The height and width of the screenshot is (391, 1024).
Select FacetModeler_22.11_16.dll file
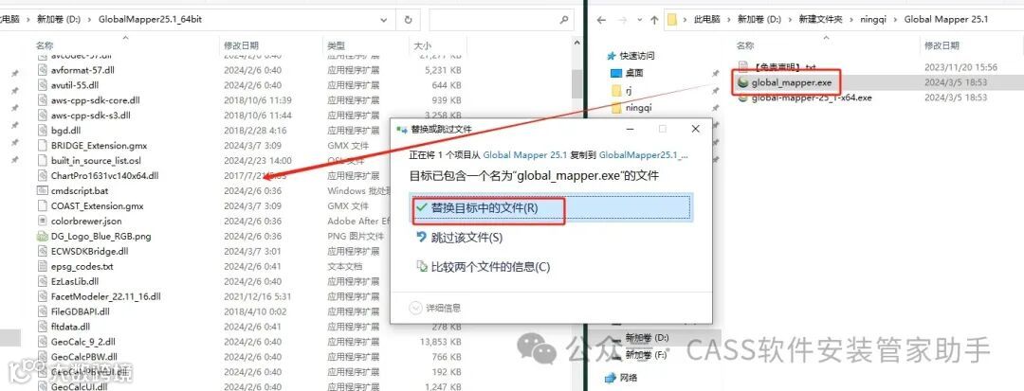pyautogui.click(x=106, y=296)
